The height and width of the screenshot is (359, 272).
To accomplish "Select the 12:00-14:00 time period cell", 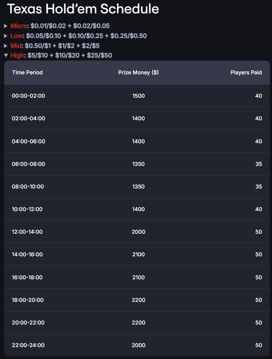I will pos(27,232).
